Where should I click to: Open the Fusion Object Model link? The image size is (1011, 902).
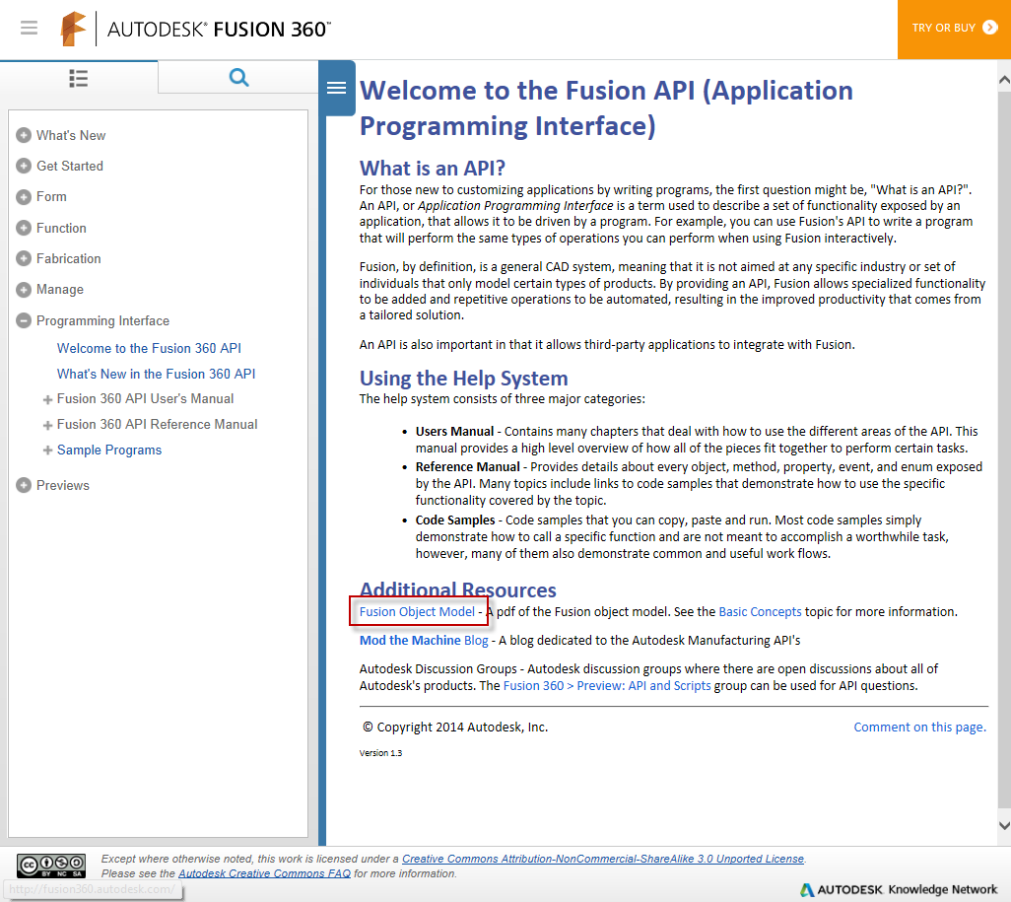click(x=417, y=611)
